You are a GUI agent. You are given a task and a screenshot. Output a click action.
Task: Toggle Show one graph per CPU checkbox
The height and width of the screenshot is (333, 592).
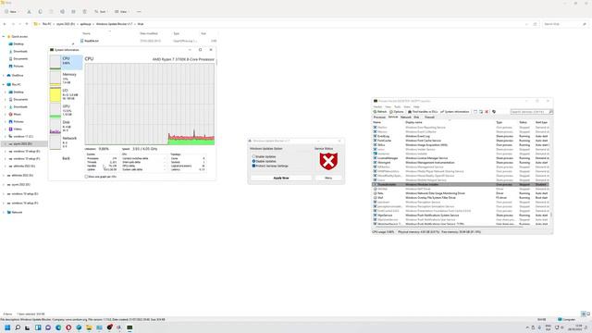(86, 177)
